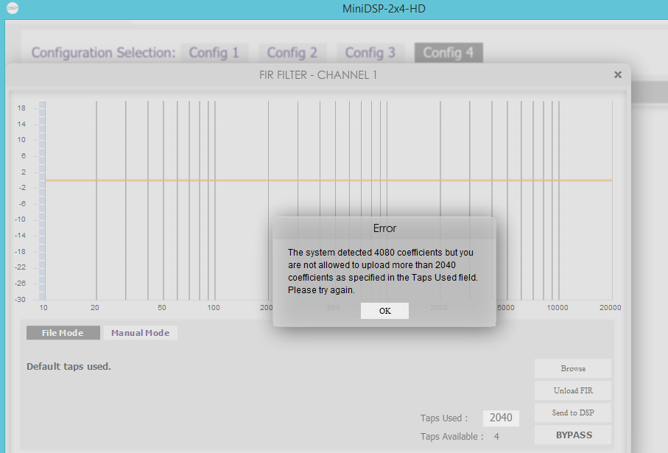
Task: Click Unload FIR button
Action: tap(573, 390)
